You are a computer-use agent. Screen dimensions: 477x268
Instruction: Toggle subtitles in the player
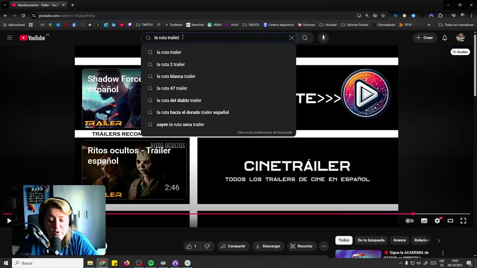pyautogui.click(x=424, y=221)
